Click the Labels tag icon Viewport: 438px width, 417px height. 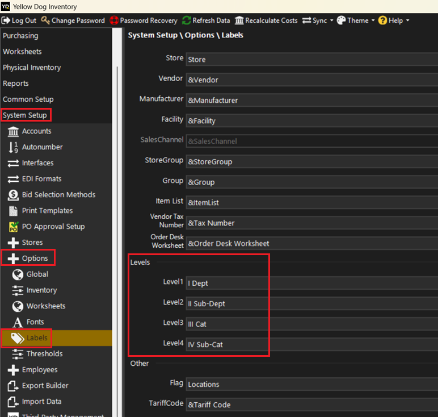coord(18,338)
